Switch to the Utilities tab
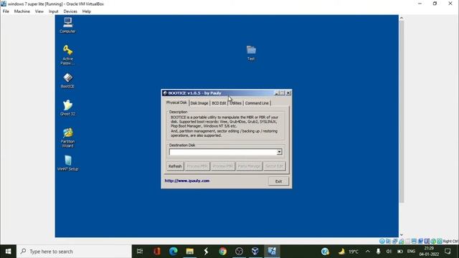Screen dimensions: 459x258 236,103
